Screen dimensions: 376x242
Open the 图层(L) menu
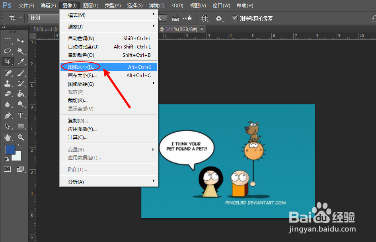91,5
